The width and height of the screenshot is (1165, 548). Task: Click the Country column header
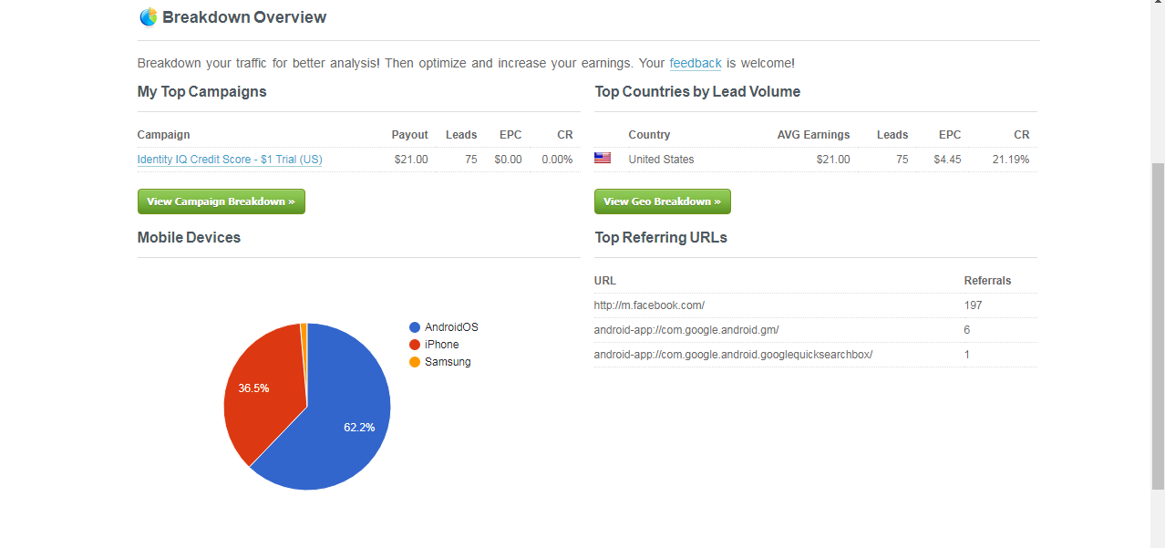point(650,135)
